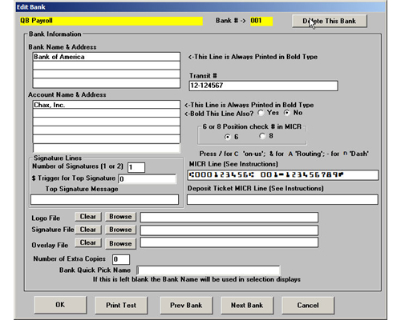Click the Bank # field showing 001
401x320 pixels.
[261, 21]
